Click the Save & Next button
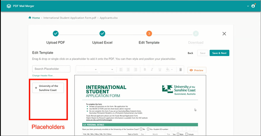Viewport: 261px width, 136px height. (x=219, y=53)
